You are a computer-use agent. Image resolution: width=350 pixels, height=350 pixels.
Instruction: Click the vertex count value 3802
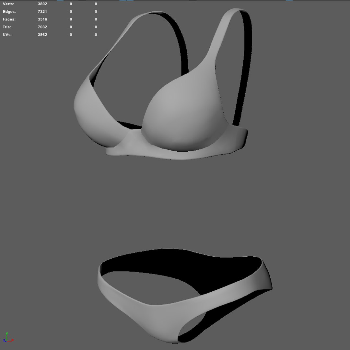coord(42,4)
